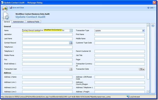Click the Job Title input field

coord(120,55)
